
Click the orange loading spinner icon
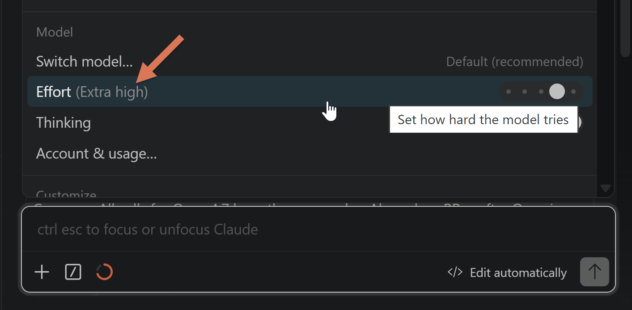point(104,272)
